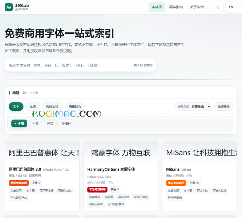The height and width of the screenshot is (218, 242).
Task: Open the 用字指南 navigation tab
Action: pyautogui.click(x=176, y=7)
